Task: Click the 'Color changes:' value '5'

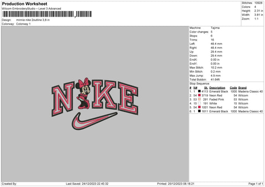Action: pyautogui.click(x=212, y=32)
